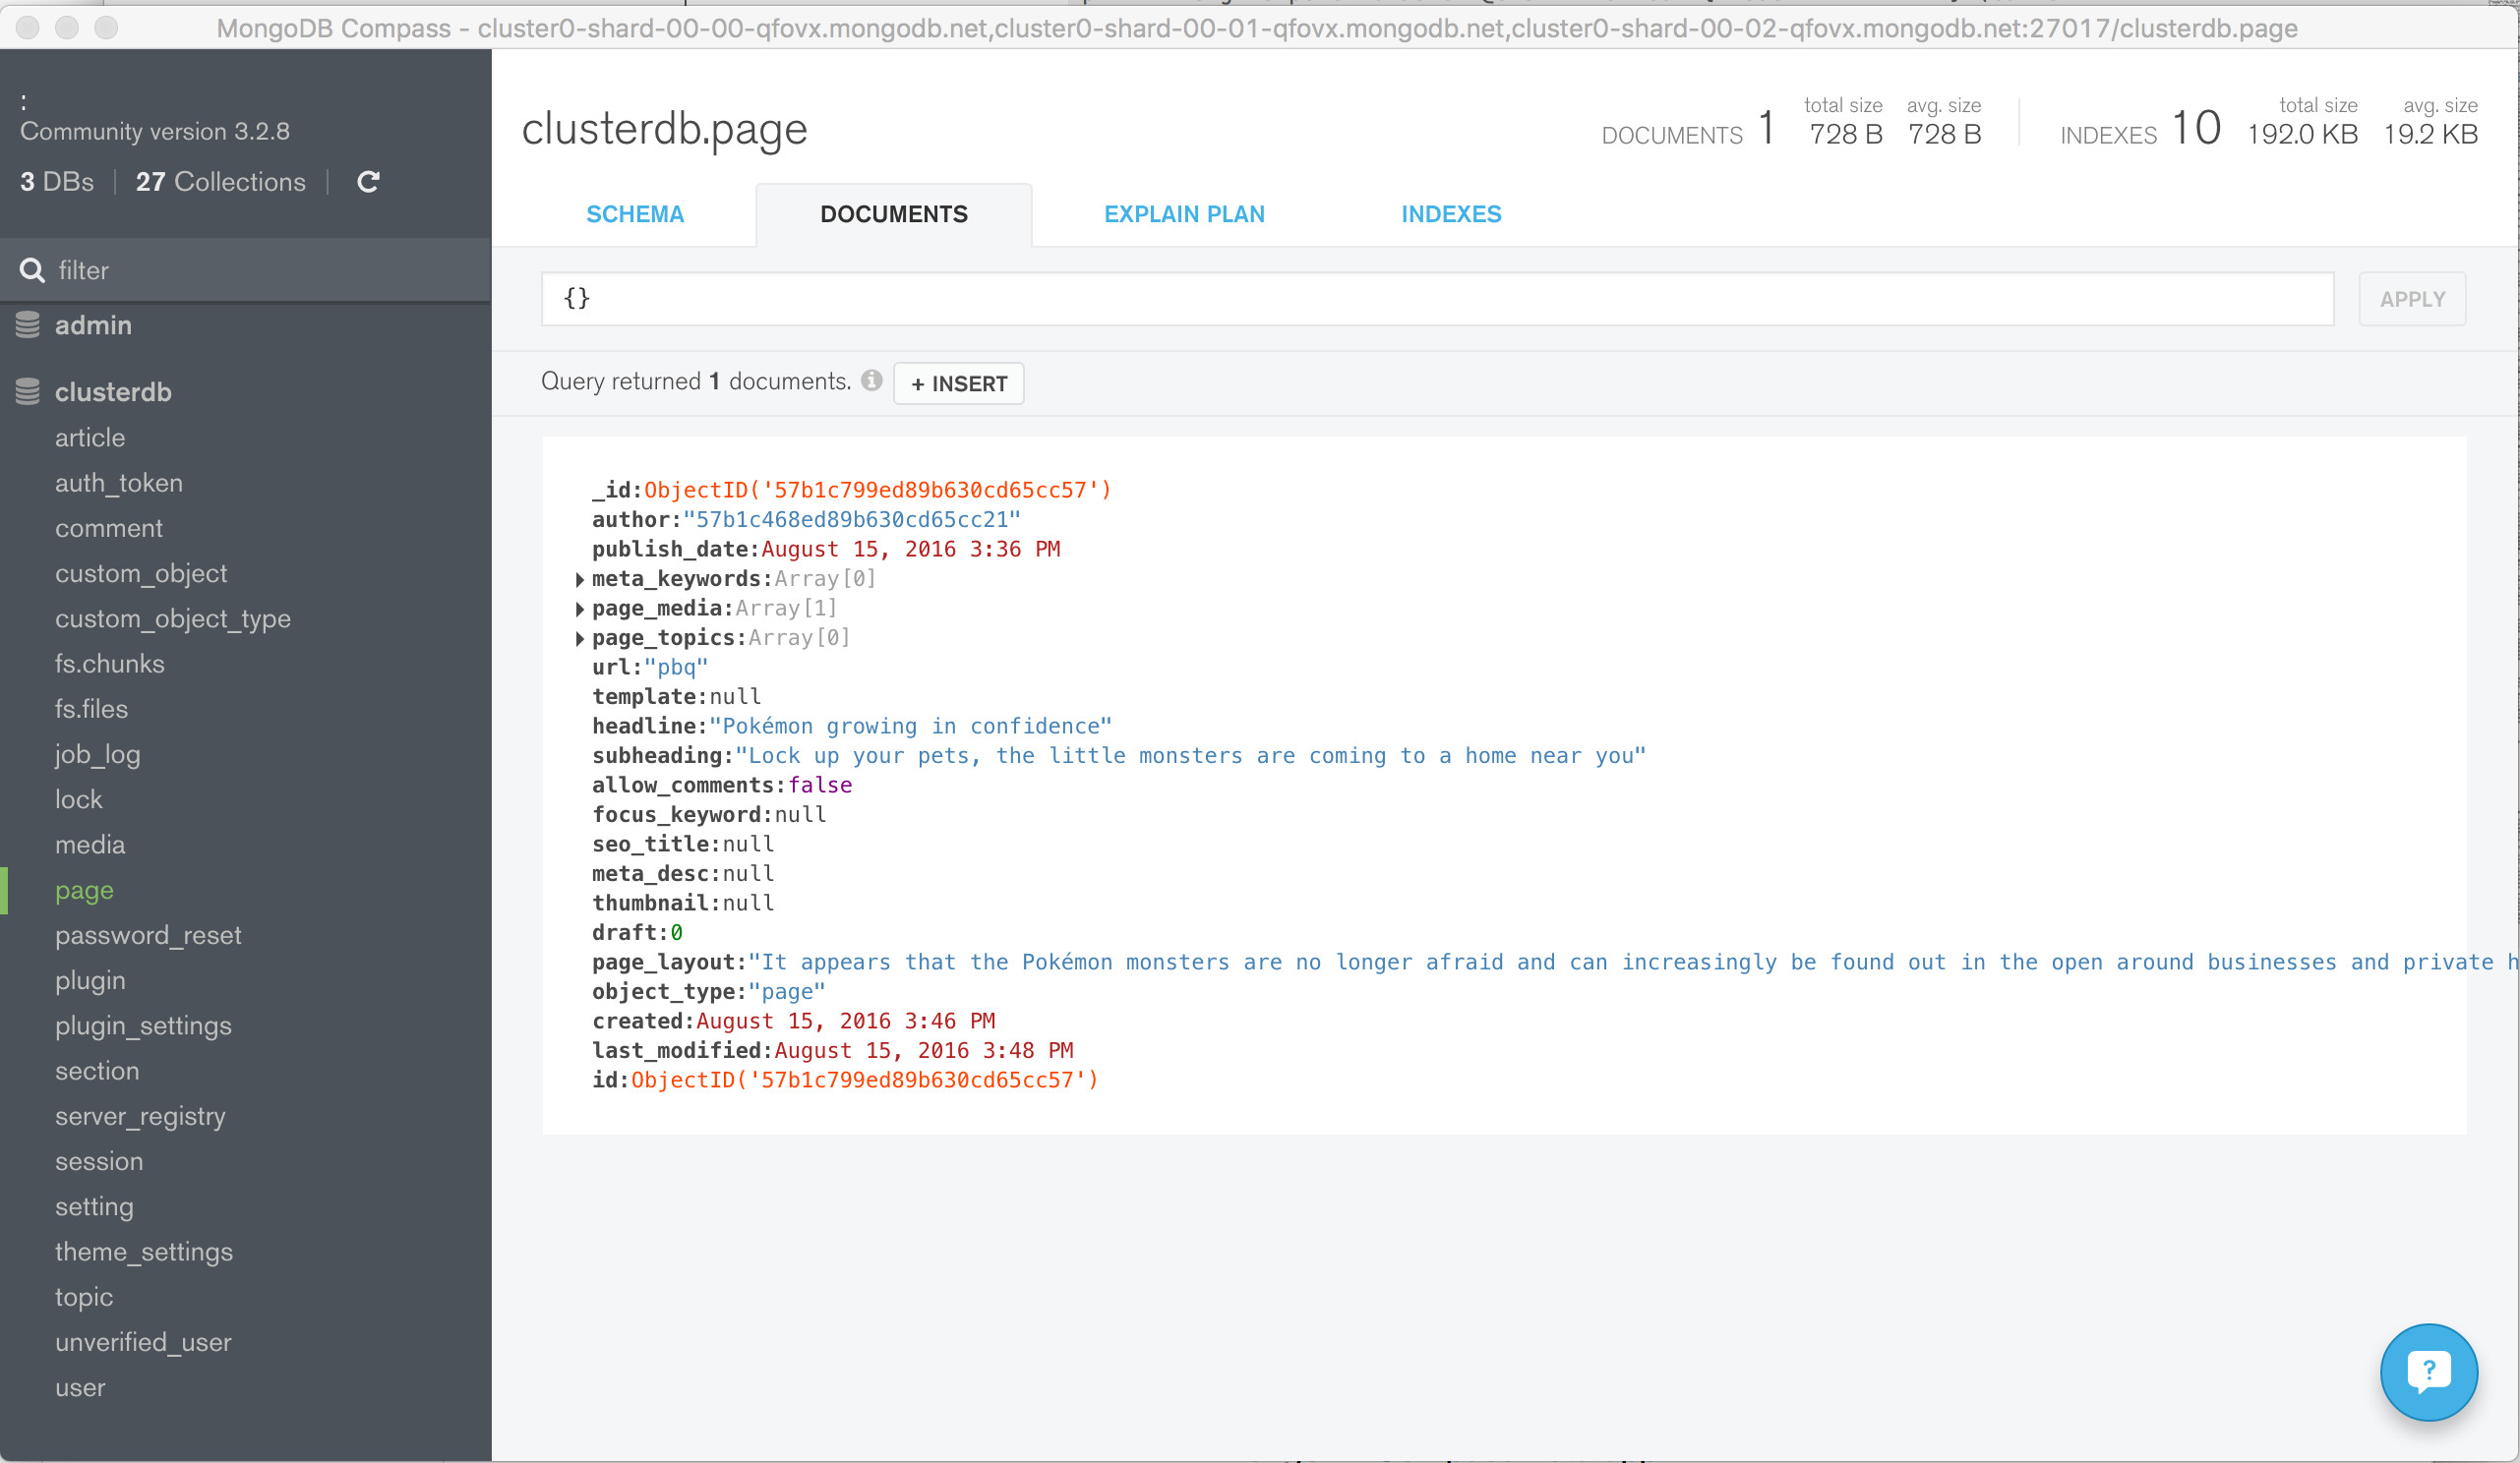Open the setting collection

coord(94,1207)
